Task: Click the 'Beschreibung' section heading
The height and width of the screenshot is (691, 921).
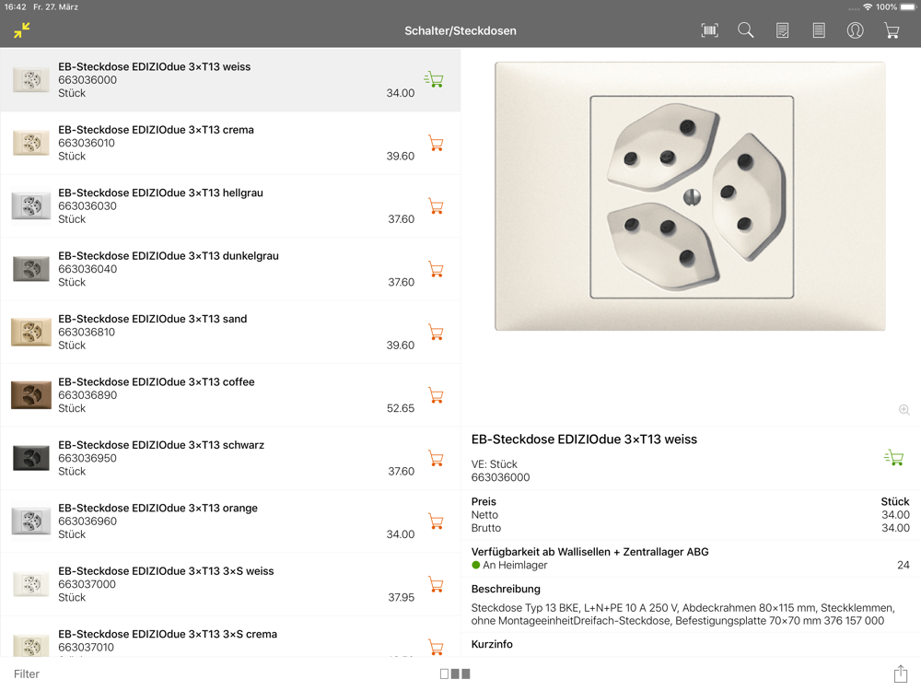Action: click(506, 589)
